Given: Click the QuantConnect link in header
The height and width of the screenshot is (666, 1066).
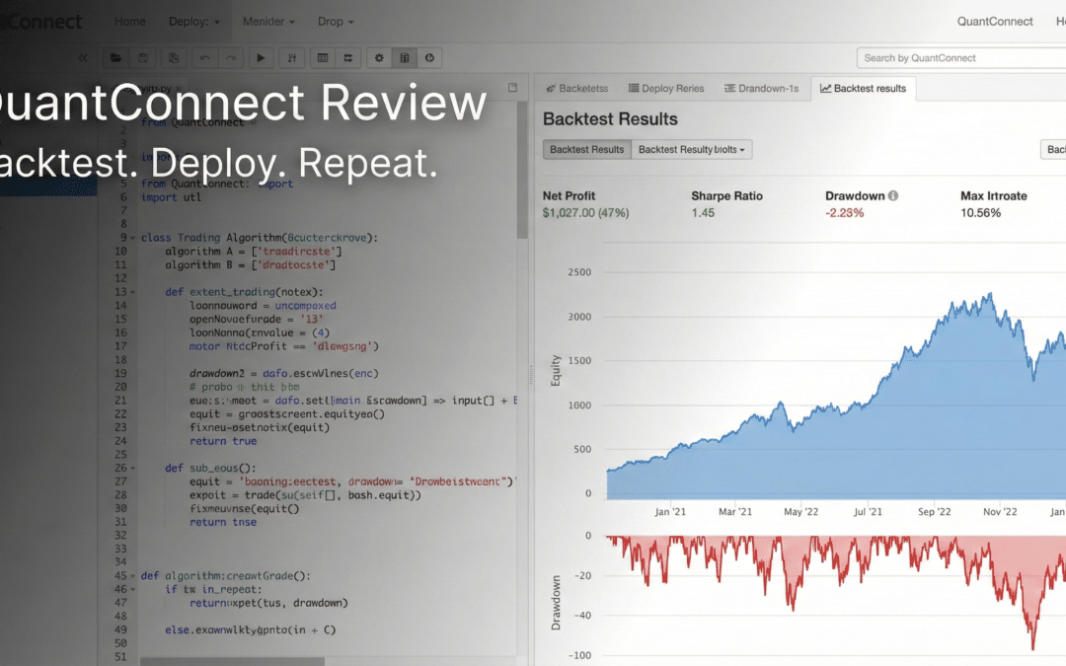Looking at the screenshot, I should (995, 22).
